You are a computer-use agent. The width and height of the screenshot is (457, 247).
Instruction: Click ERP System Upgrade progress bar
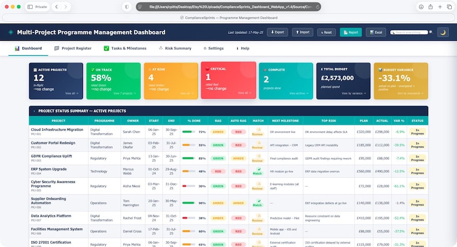189,171
